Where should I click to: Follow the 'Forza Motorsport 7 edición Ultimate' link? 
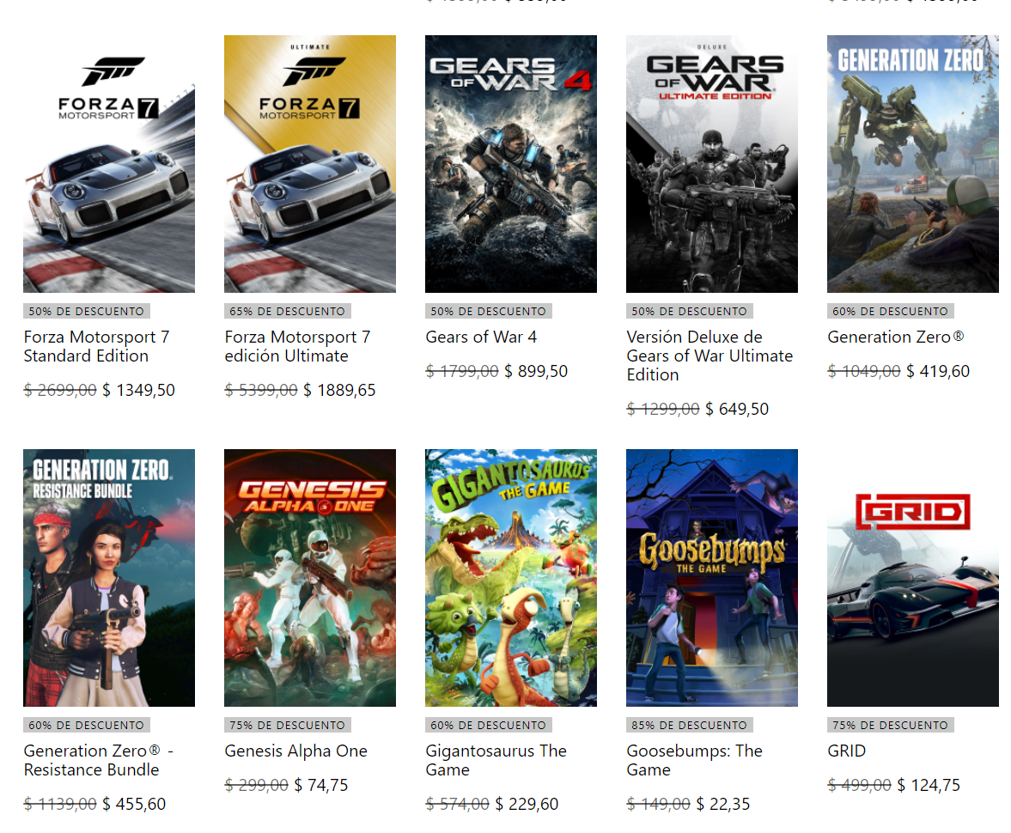pyautogui.click(x=297, y=346)
